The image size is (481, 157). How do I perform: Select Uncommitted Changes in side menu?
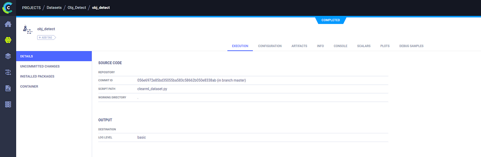click(x=40, y=66)
